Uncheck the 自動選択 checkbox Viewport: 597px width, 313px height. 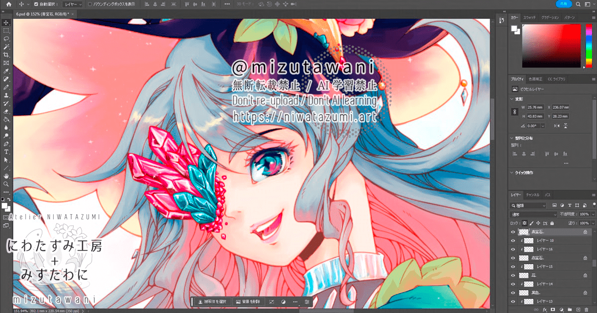35,4
